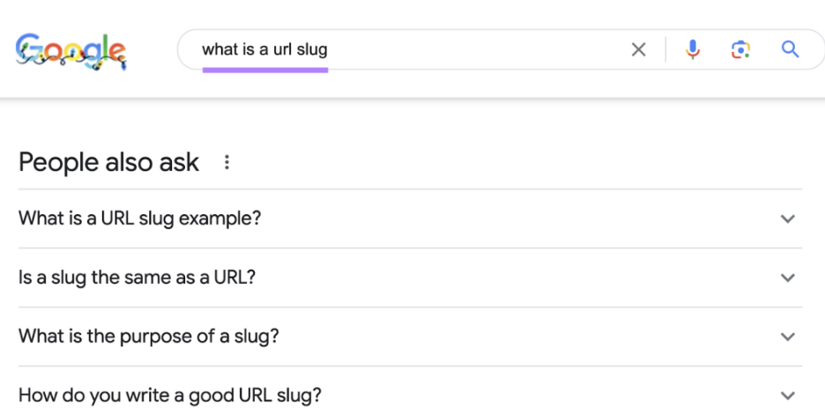Expand chevron for "Is a slug the same as a URL?"
Viewport: 825px width, 416px height.
tap(788, 278)
